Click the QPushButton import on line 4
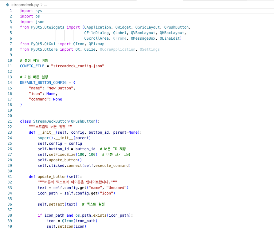This screenshot has width=274, height=228. click(176, 27)
